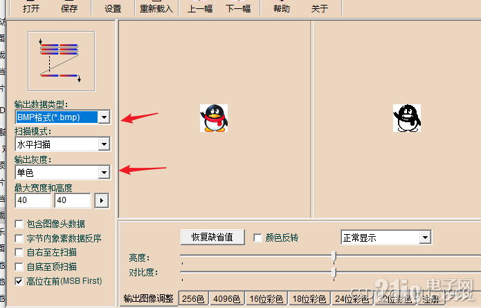The height and width of the screenshot is (308, 481).
Task: Switch to the 18位彩色 tab
Action: tap(309, 299)
